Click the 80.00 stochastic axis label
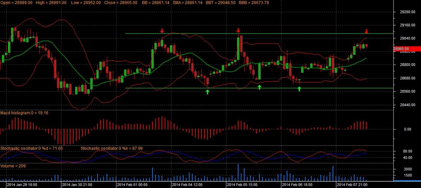The width and height of the screenshot is (421, 188). pos(408,151)
